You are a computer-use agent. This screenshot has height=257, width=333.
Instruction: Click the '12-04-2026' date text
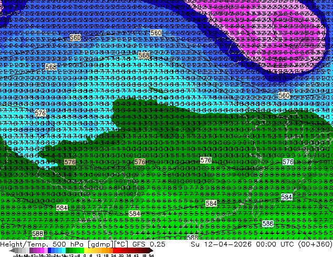[228, 244]
